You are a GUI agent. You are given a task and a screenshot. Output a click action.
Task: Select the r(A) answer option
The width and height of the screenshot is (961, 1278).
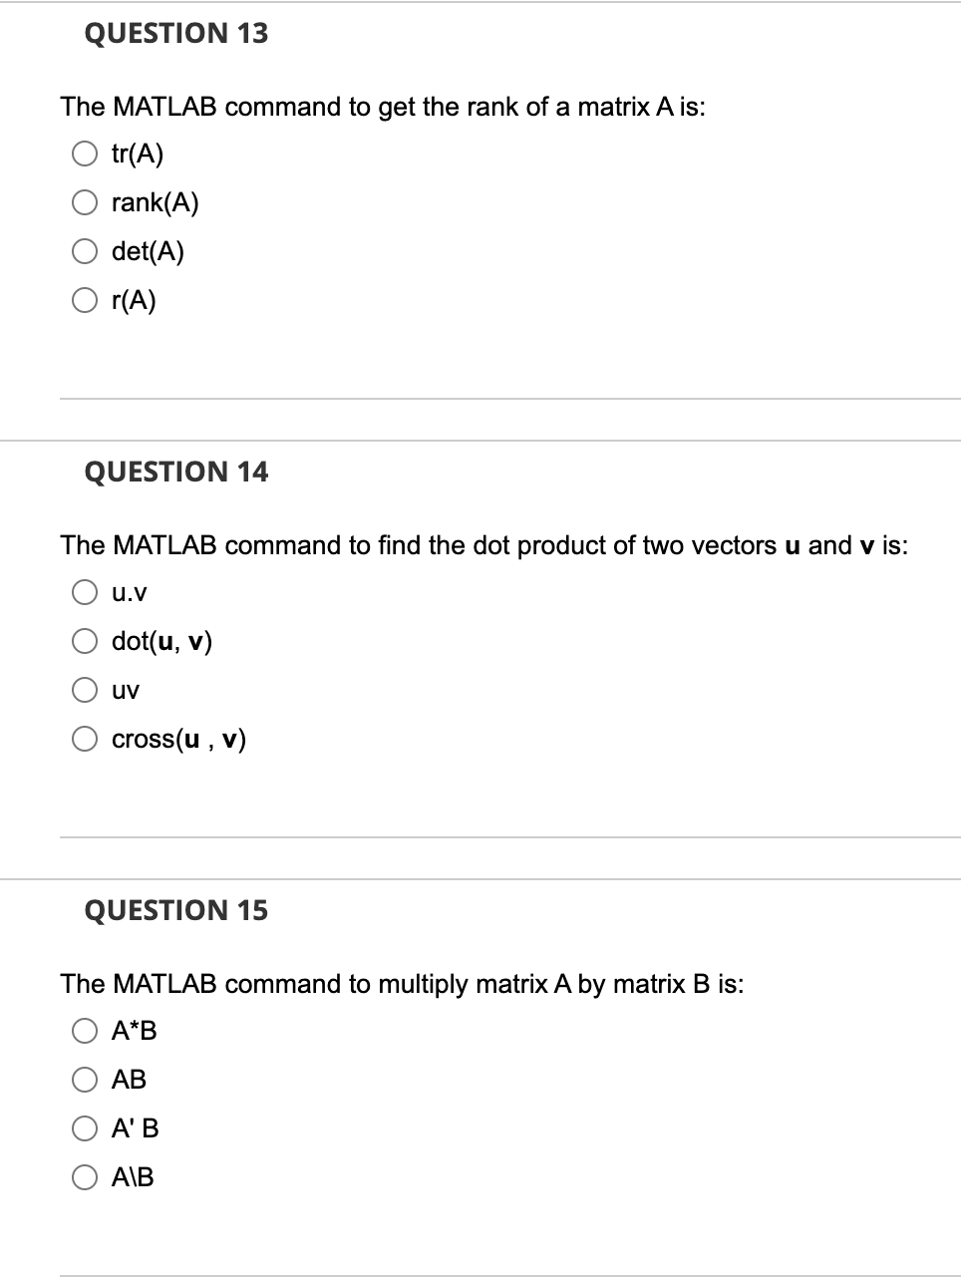[x=85, y=300]
